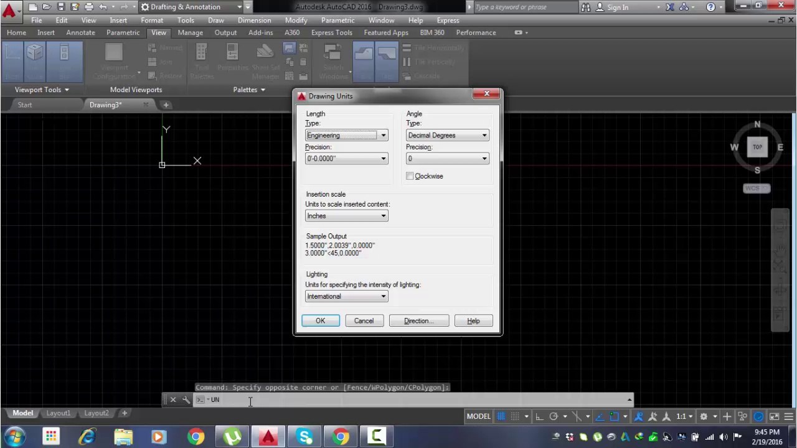Click the Undo arrow in quick access toolbar
Viewport: 797px width, 448px height.
[103, 7]
